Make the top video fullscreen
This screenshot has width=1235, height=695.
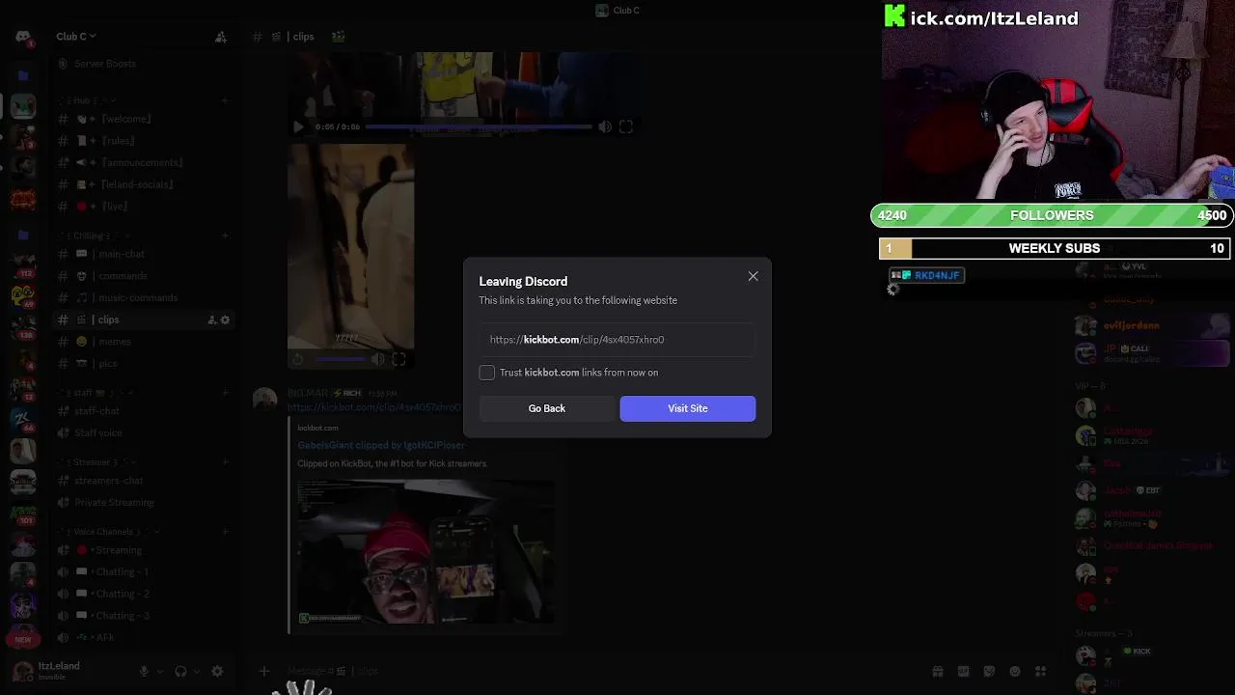coord(626,126)
